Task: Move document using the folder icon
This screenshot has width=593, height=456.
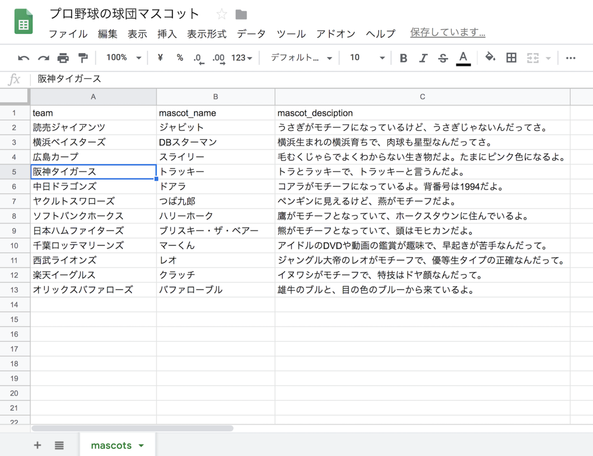Action: pyautogui.click(x=241, y=14)
